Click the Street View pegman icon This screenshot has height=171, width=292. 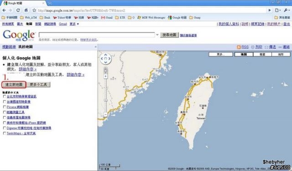[x=105, y=70]
